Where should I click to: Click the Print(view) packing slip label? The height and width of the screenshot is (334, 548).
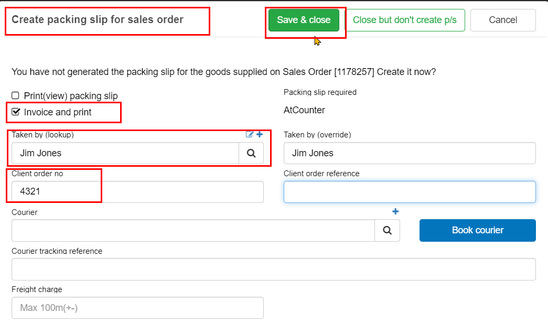point(71,96)
